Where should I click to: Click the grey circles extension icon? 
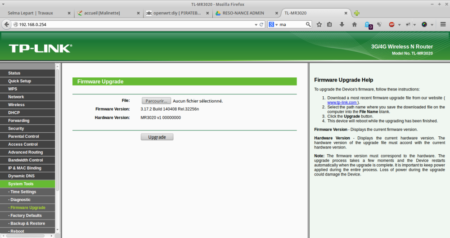pos(379,25)
